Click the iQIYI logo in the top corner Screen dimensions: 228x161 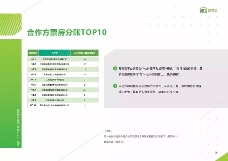[208, 10]
